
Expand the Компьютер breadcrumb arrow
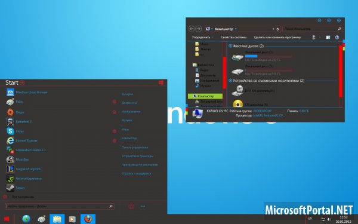tap(236, 29)
